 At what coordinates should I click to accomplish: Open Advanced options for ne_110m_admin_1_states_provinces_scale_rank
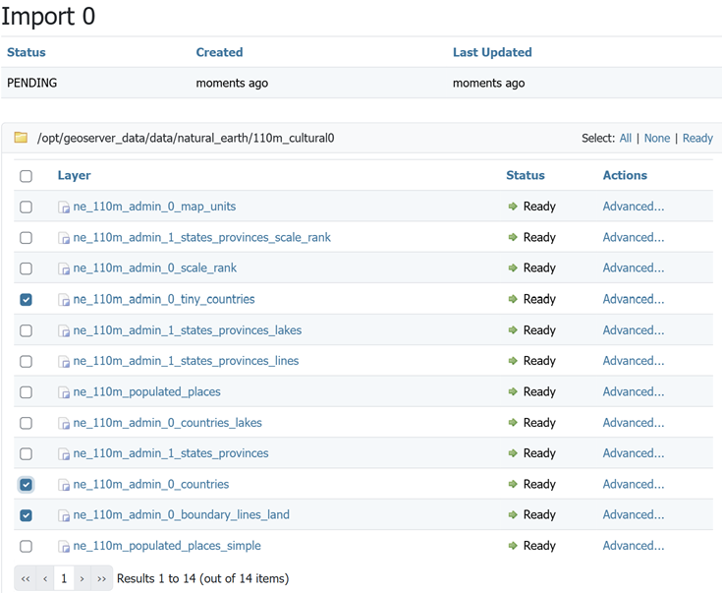tap(634, 237)
